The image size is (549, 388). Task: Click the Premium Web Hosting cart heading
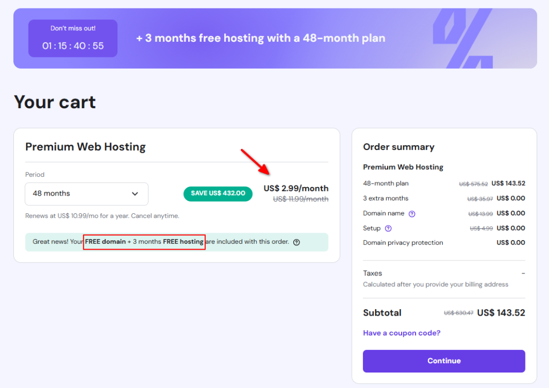pyautogui.click(x=85, y=146)
